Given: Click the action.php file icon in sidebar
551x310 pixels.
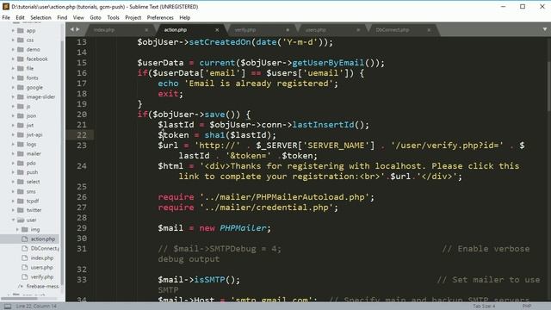Looking at the screenshot, I should click(25, 239).
